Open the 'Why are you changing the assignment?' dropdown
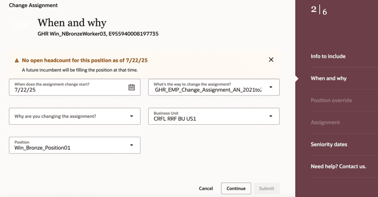Viewport: 378px width, 197px height. (75, 116)
